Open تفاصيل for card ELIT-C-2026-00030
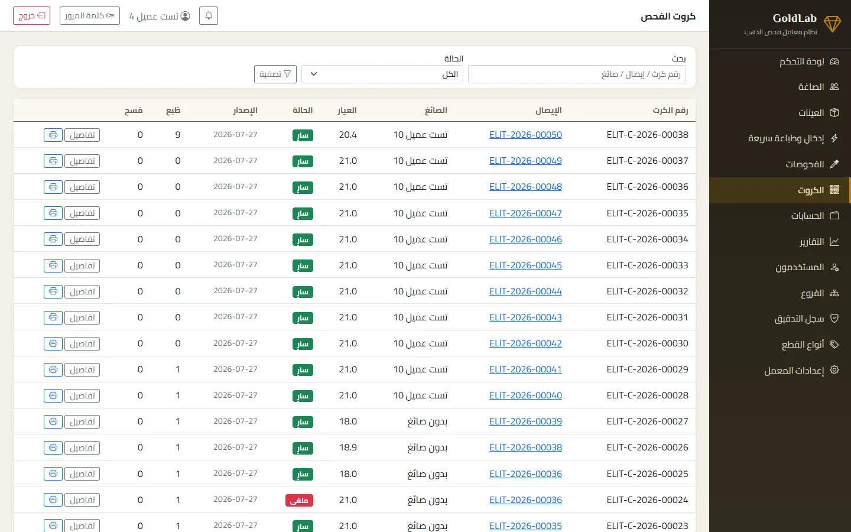Viewport: 851px width, 532px height. pyautogui.click(x=82, y=343)
